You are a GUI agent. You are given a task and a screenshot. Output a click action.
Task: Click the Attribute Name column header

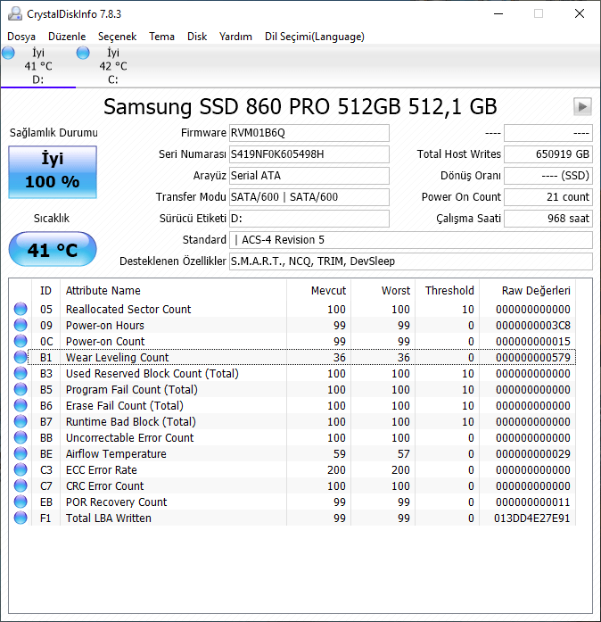173,291
